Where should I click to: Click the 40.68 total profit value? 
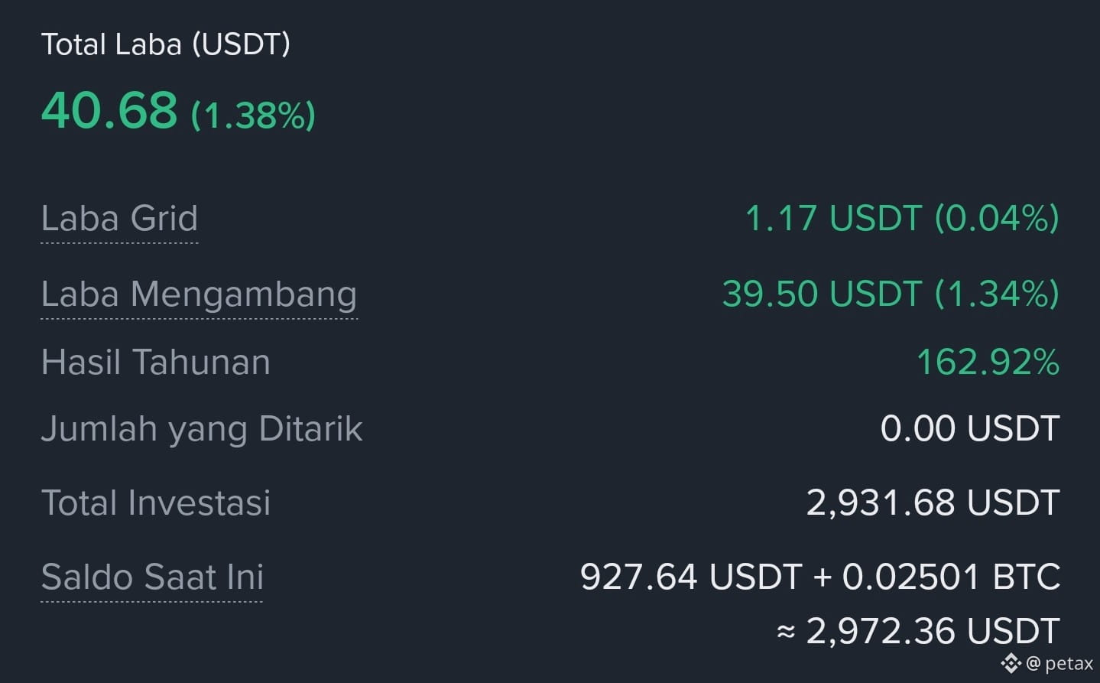pyautogui.click(x=109, y=110)
